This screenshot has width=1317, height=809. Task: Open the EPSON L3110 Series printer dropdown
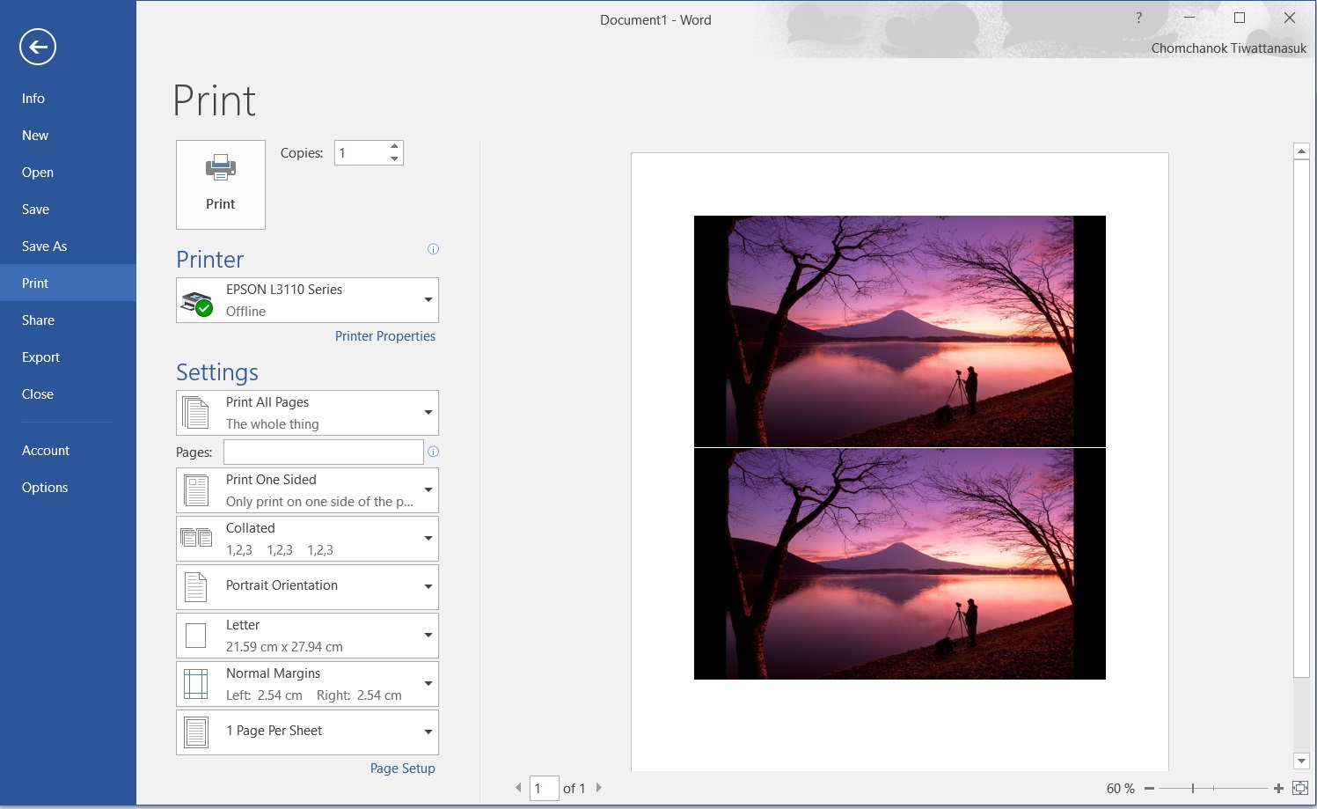pos(307,300)
